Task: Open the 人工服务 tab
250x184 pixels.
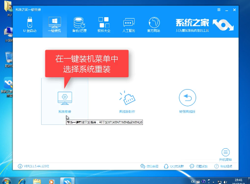Action: coord(129,25)
